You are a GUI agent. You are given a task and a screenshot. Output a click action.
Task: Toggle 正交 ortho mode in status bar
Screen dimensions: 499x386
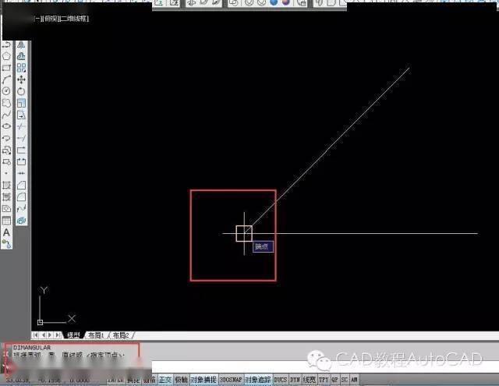165,380
